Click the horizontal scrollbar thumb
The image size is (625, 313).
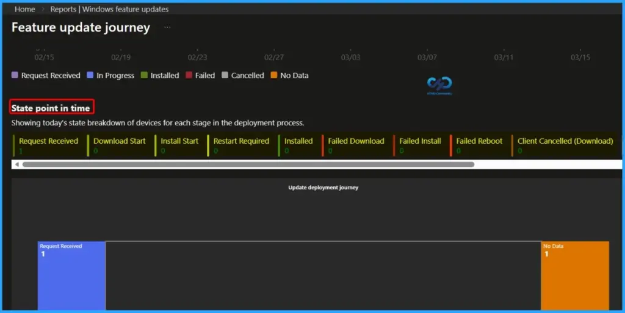tap(248, 164)
